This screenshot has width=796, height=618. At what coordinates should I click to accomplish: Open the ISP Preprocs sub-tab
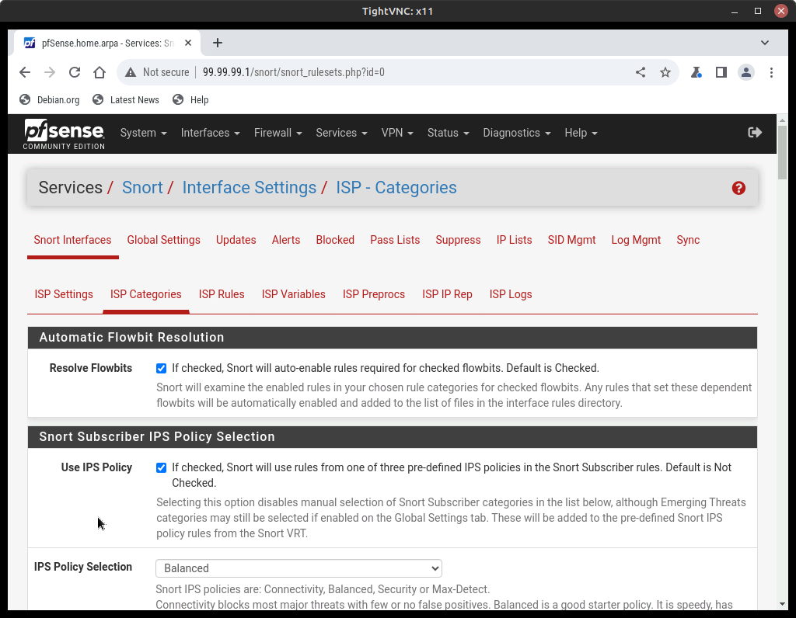[x=374, y=294]
